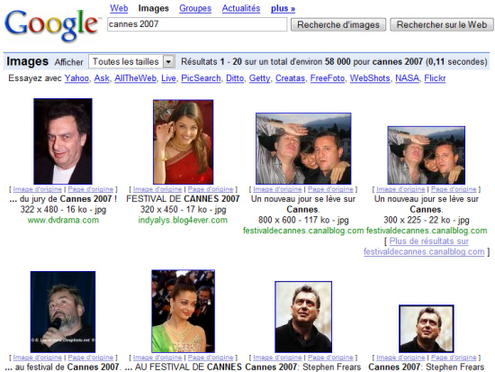Viewport: 495px width, 372px height.
Task: Click 'Page d'origine' under the indyalys.blog4ever.com result
Action: click(x=211, y=189)
